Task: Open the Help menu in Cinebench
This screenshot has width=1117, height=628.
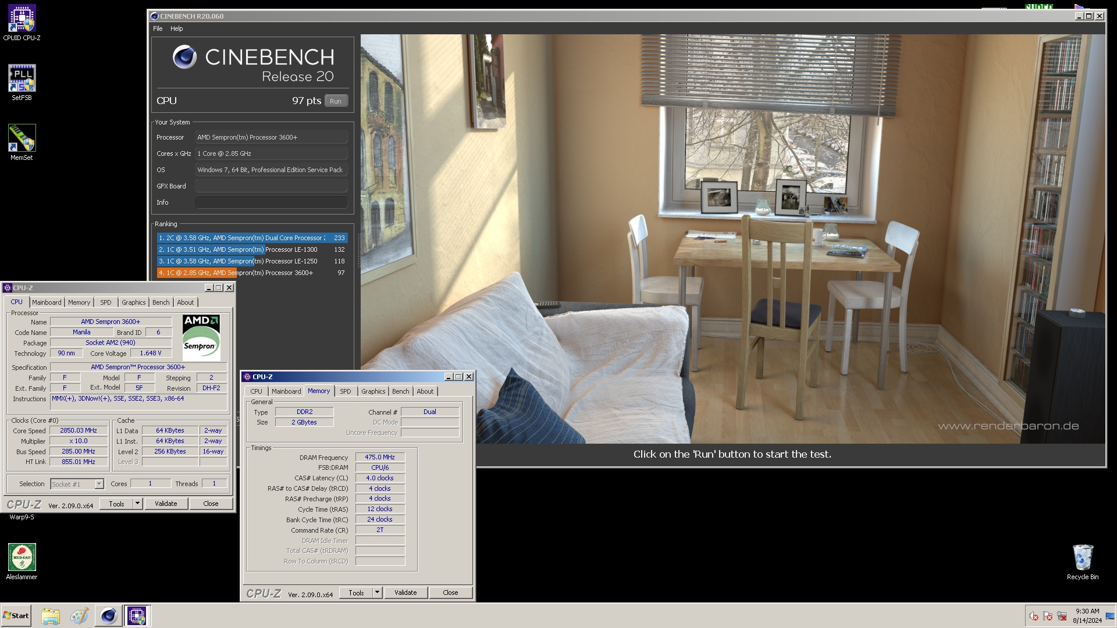Action: (176, 28)
